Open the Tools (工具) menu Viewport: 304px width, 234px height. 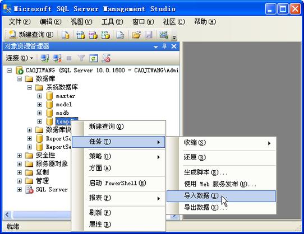click(x=112, y=22)
